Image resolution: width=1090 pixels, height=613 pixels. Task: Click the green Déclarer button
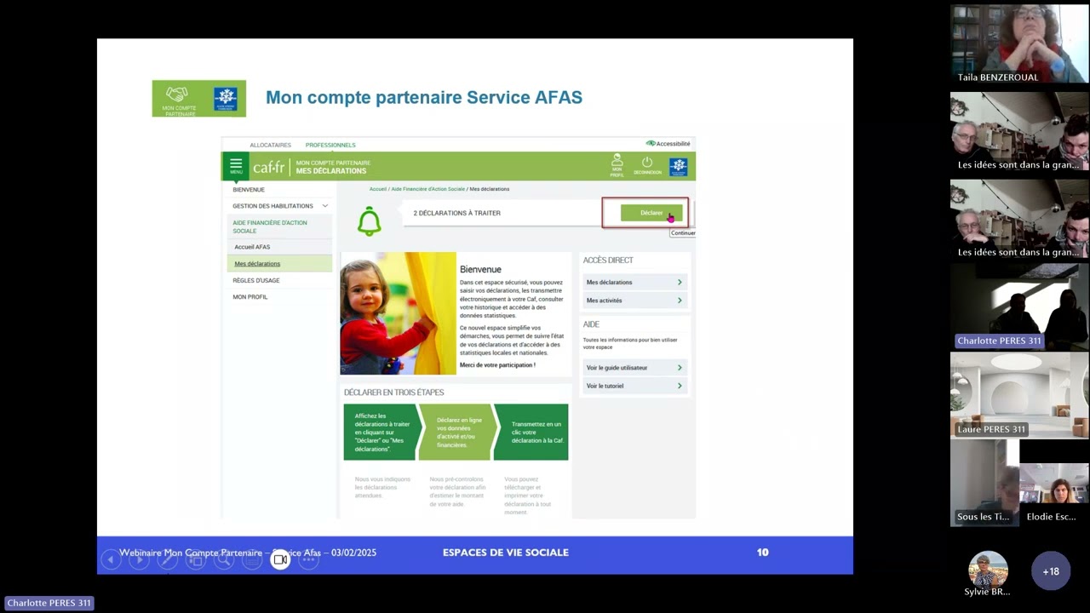pos(651,213)
